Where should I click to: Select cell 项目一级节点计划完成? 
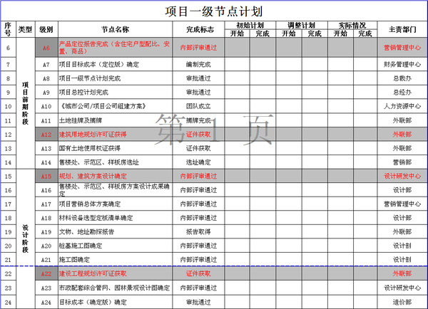pos(115,78)
